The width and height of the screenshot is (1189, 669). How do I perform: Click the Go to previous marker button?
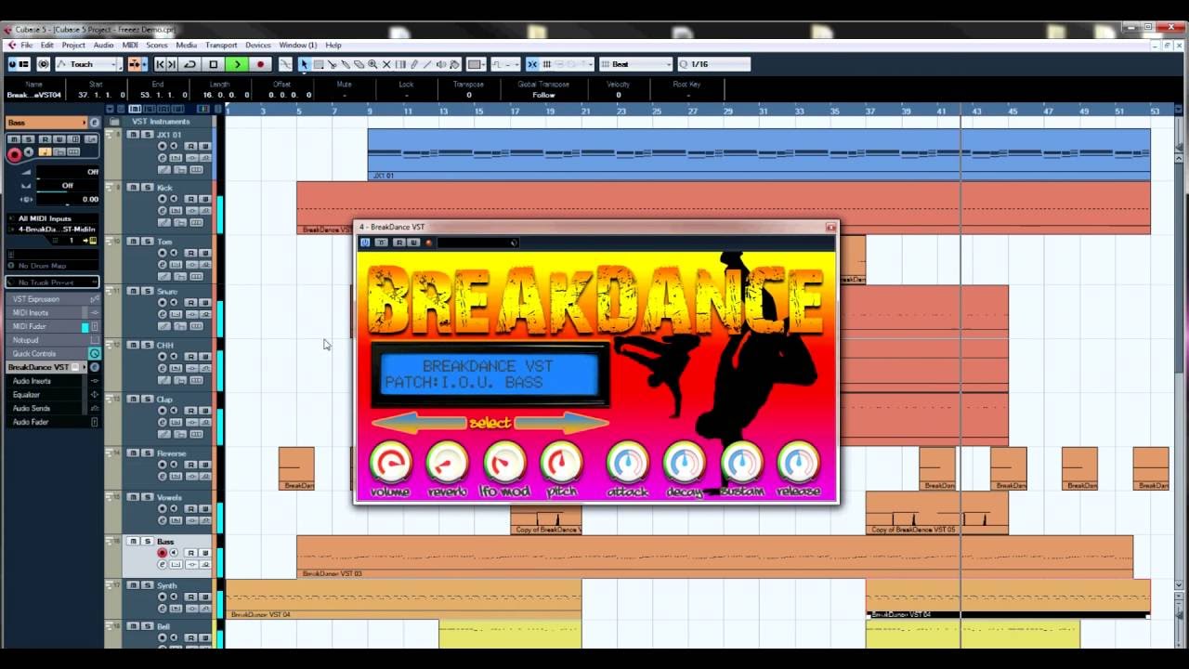tap(160, 64)
